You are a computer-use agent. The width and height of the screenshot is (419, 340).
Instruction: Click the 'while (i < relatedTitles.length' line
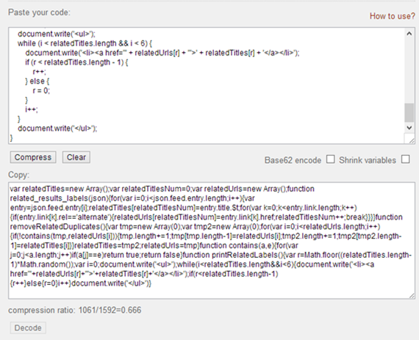(x=85, y=43)
